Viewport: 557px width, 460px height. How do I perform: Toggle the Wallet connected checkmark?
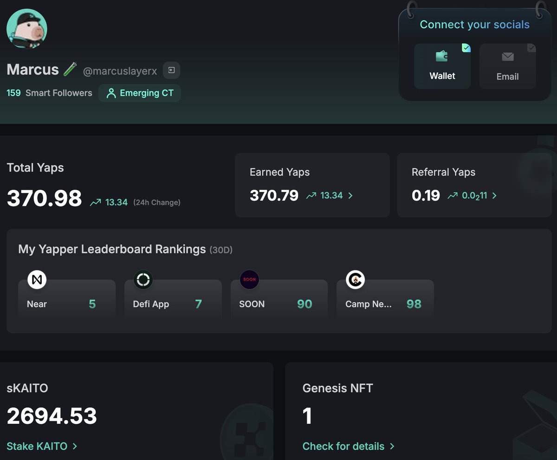click(466, 48)
